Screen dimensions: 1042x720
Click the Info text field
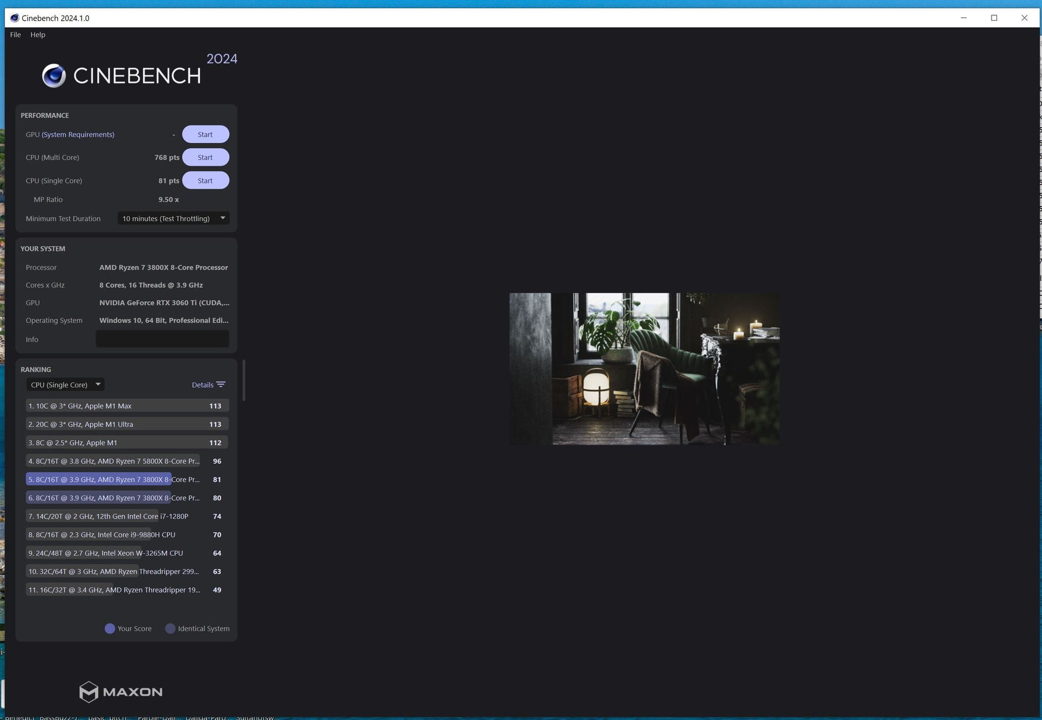point(162,339)
